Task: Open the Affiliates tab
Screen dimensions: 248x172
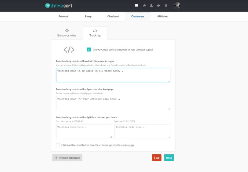Action: [162, 17]
